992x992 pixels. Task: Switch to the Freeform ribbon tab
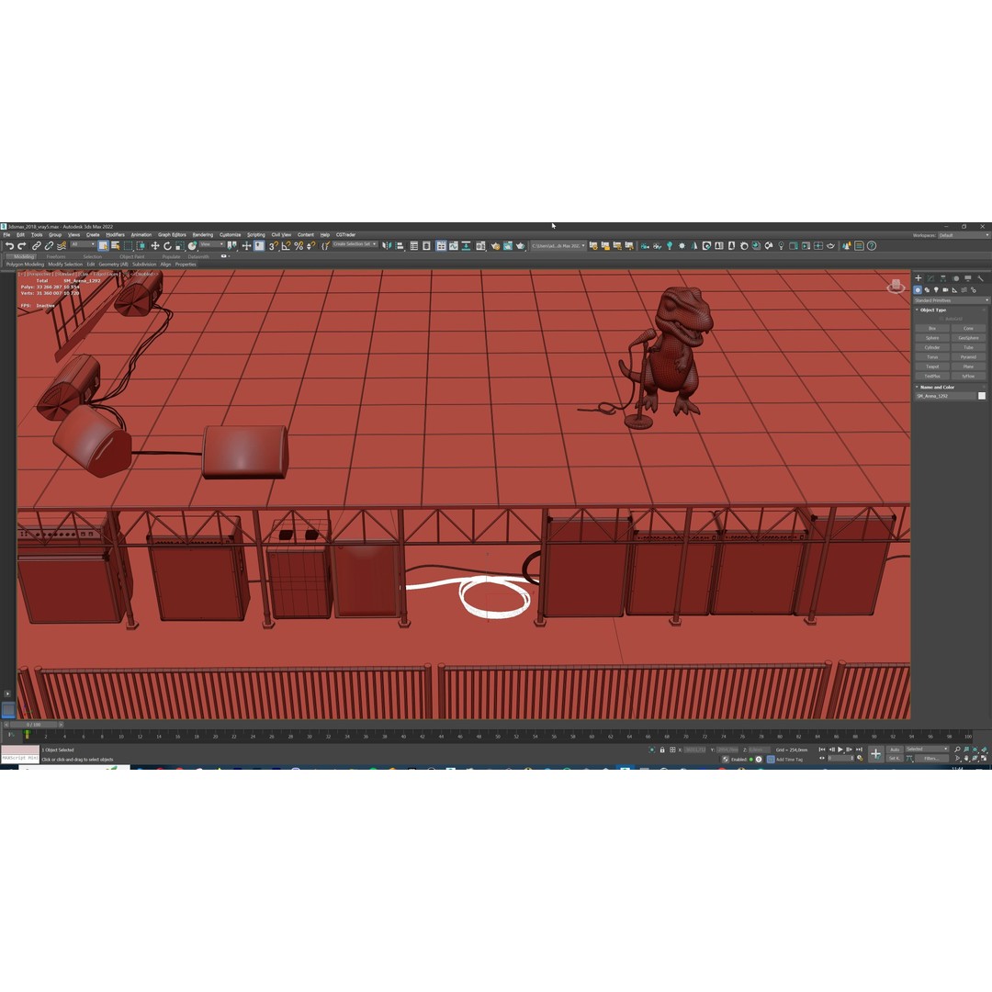tap(56, 256)
